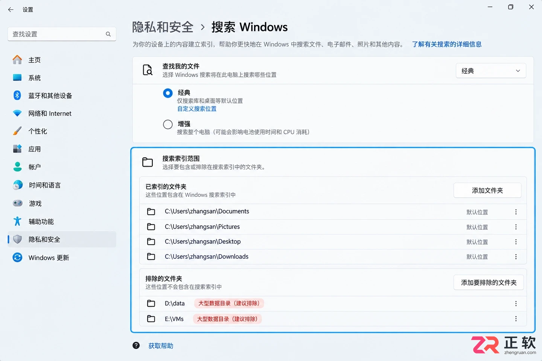Click the help question mark icon
This screenshot has height=361, width=542.
tap(136, 345)
